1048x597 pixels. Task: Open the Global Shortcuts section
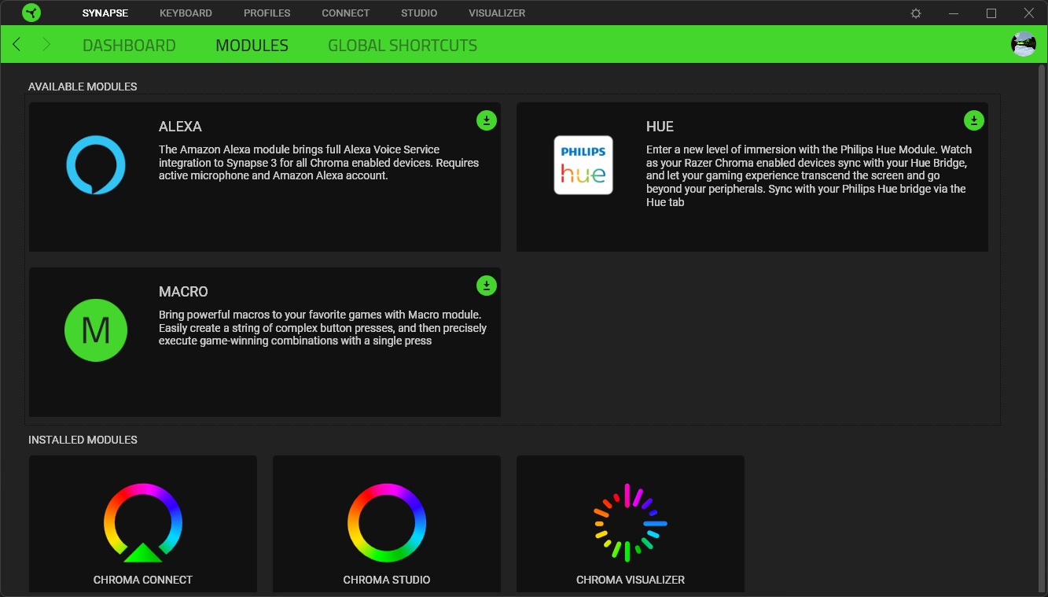(403, 46)
